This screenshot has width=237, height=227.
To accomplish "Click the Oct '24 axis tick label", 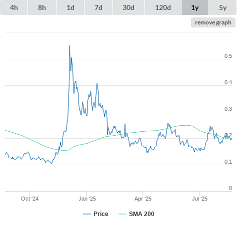I will [29, 199].
